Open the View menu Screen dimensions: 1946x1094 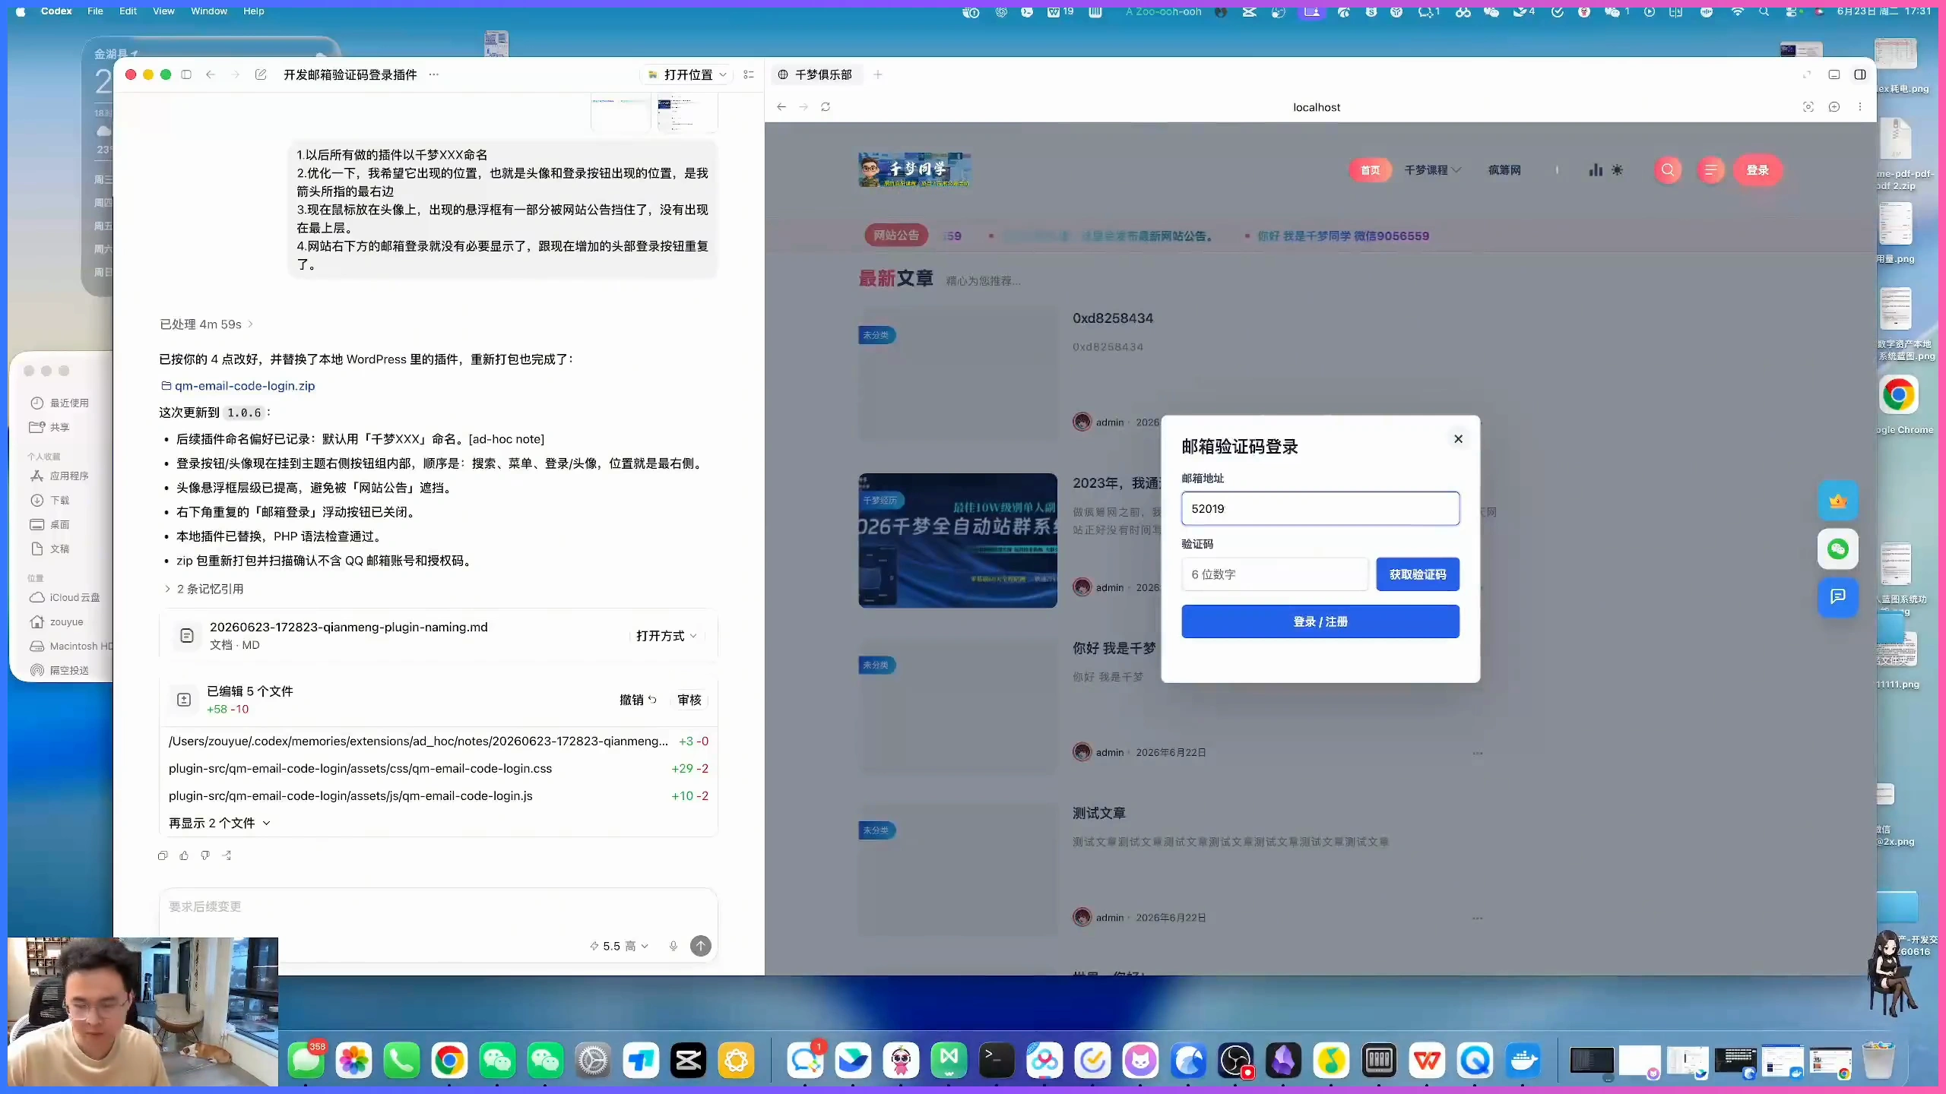[x=163, y=11]
